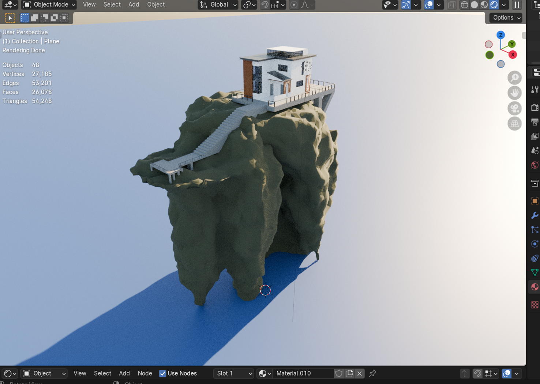This screenshot has width=540, height=384.
Task: Open the Particles properties tab
Action: pyautogui.click(x=535, y=230)
